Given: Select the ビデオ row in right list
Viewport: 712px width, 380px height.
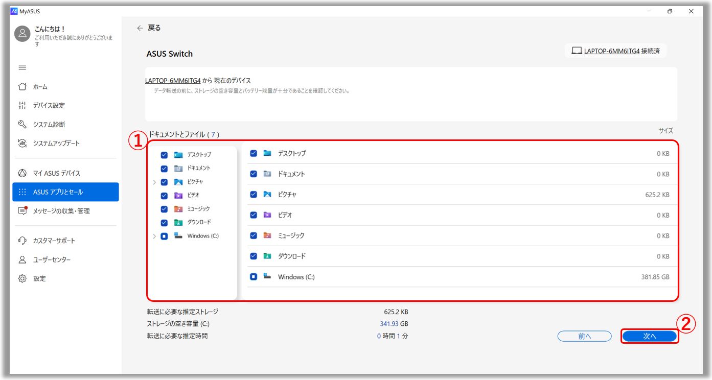Looking at the screenshot, I should pos(463,215).
